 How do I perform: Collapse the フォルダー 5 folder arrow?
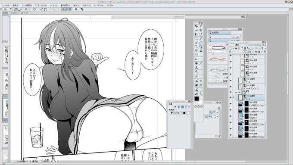click(236, 92)
